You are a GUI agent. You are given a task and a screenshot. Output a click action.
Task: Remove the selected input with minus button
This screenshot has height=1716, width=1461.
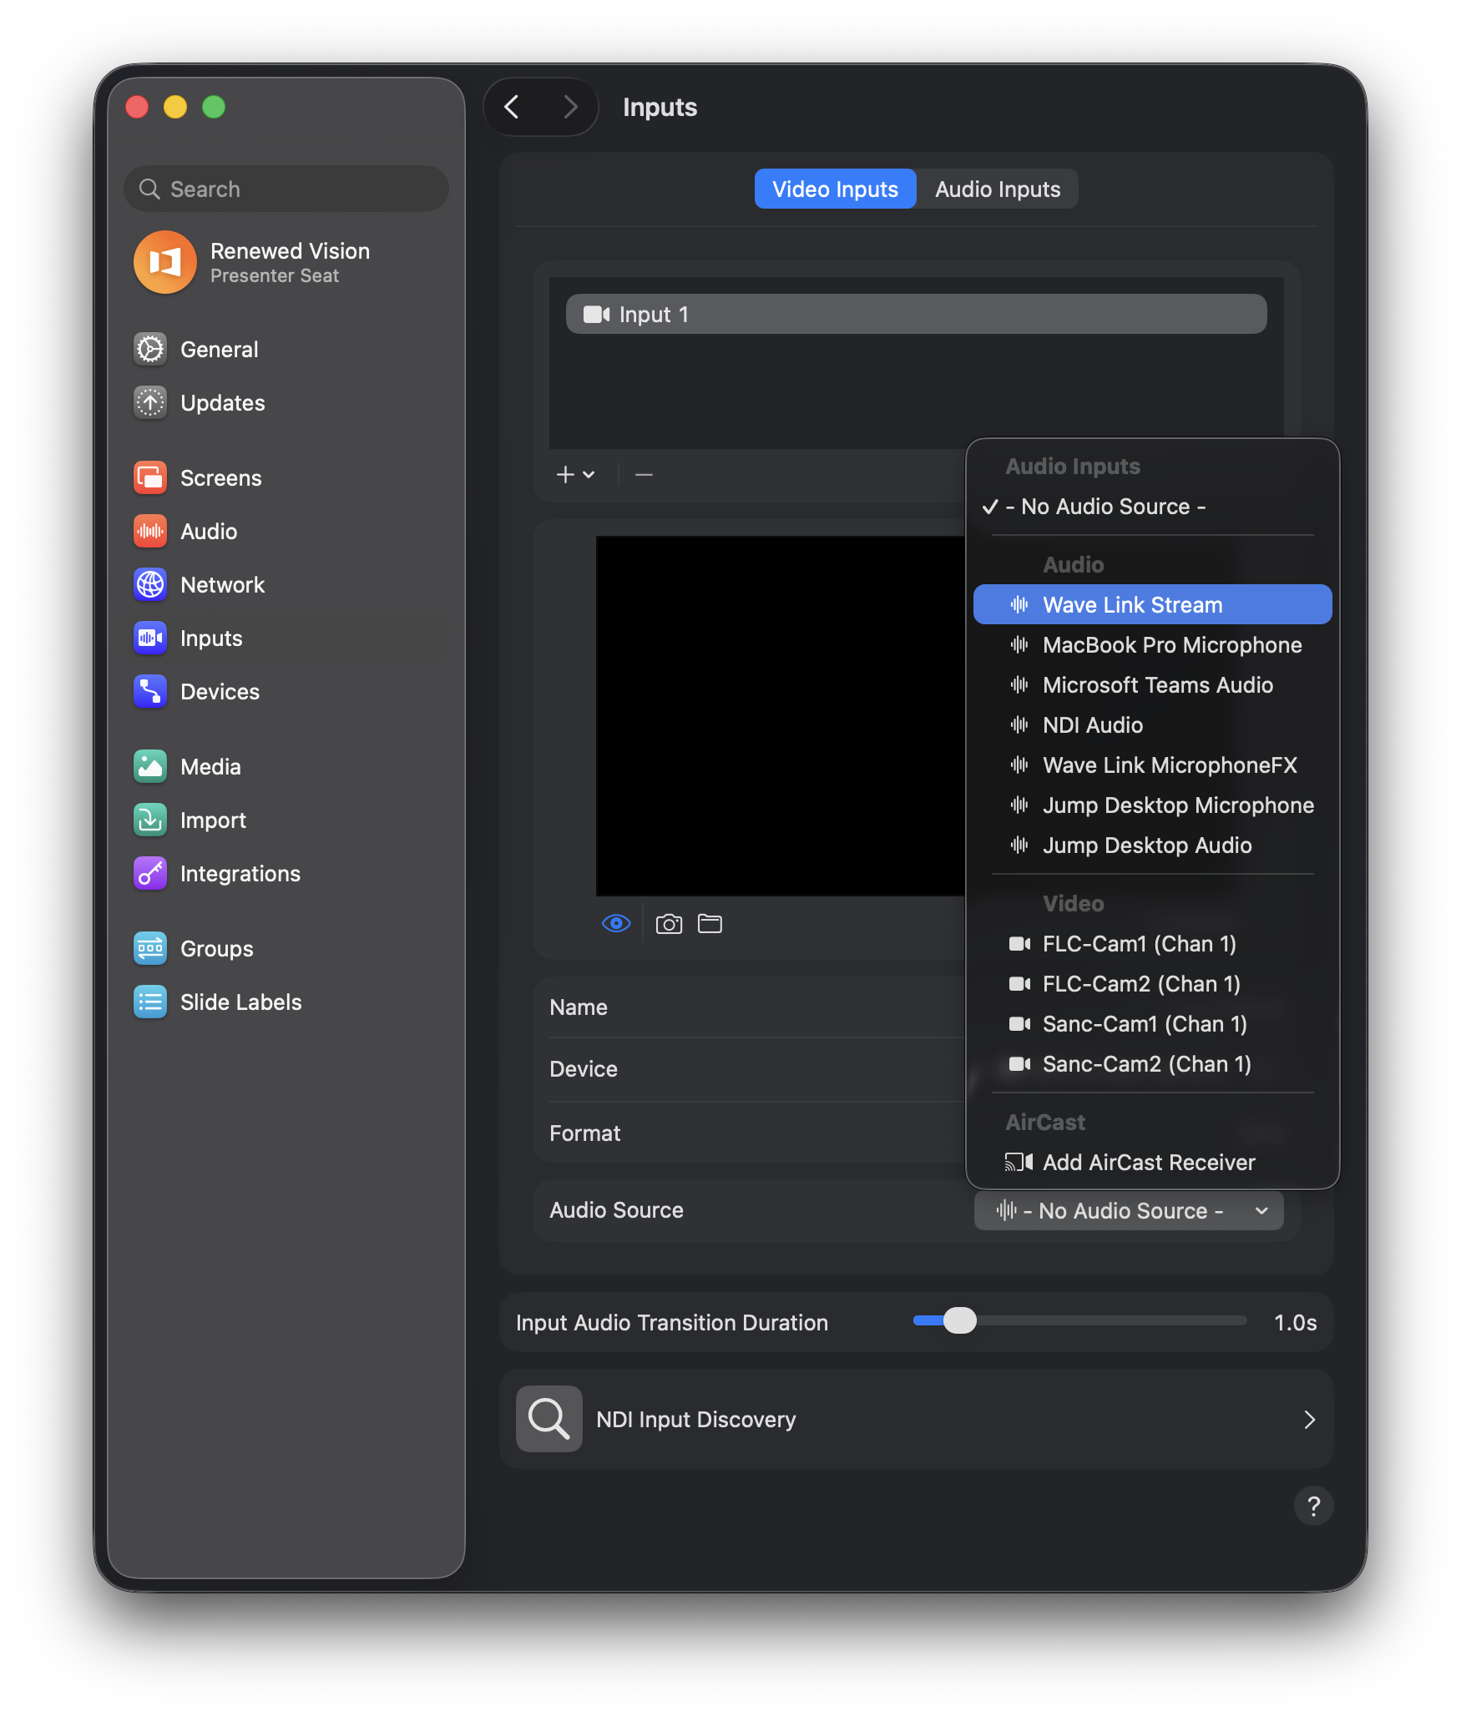(644, 474)
